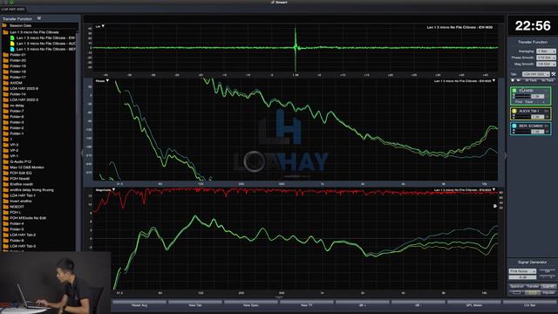This screenshot has width=558, height=314.
Task: Select the Endfire noedit folder
Action: [x=21, y=184]
